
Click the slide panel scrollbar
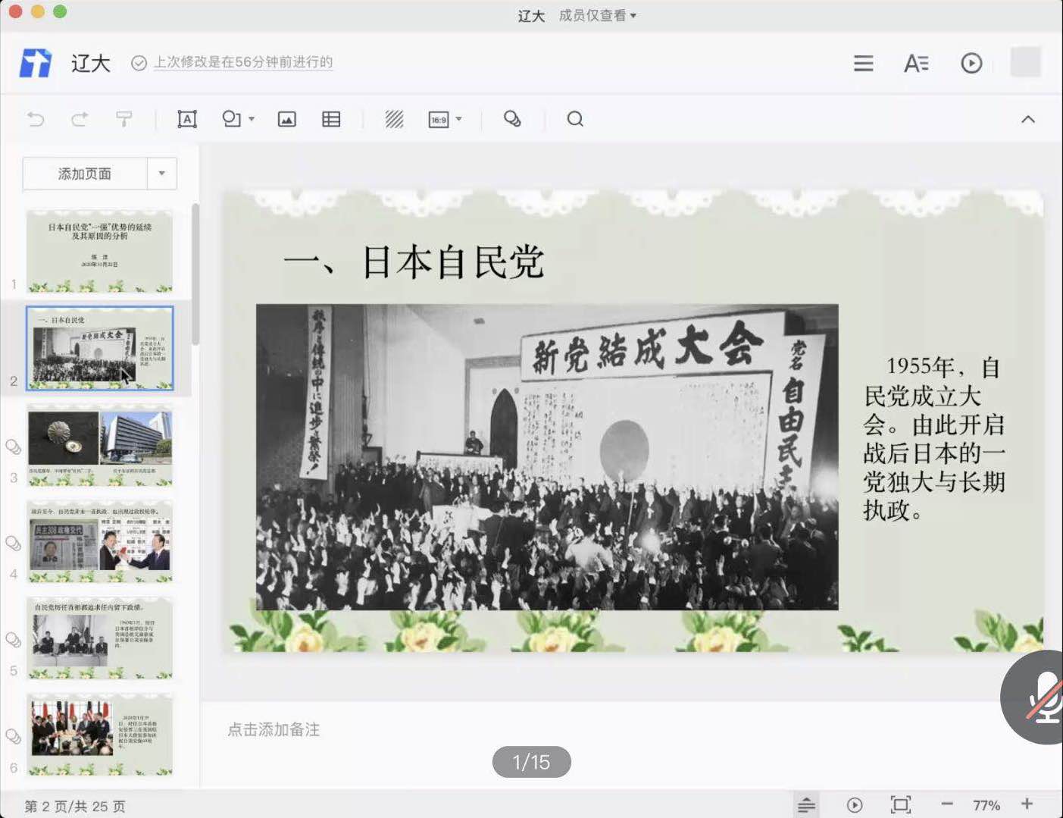pyautogui.click(x=195, y=274)
